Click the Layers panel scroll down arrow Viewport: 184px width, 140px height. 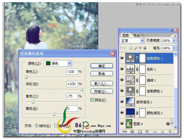click(175, 127)
